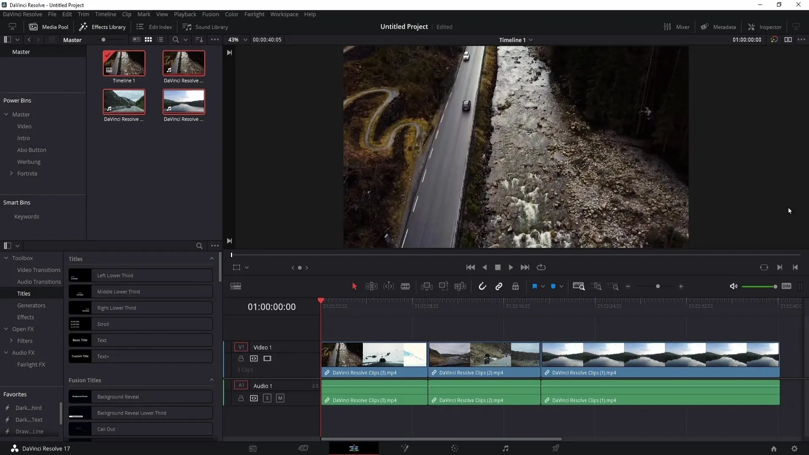This screenshot has height=455, width=809.
Task: Click the Dynamic Trim icon in toolbar
Action: pyautogui.click(x=389, y=286)
